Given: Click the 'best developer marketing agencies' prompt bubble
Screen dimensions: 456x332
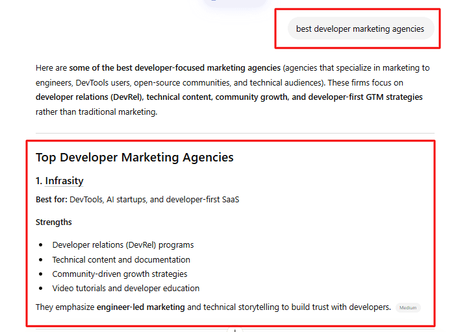Looking at the screenshot, I should (361, 29).
